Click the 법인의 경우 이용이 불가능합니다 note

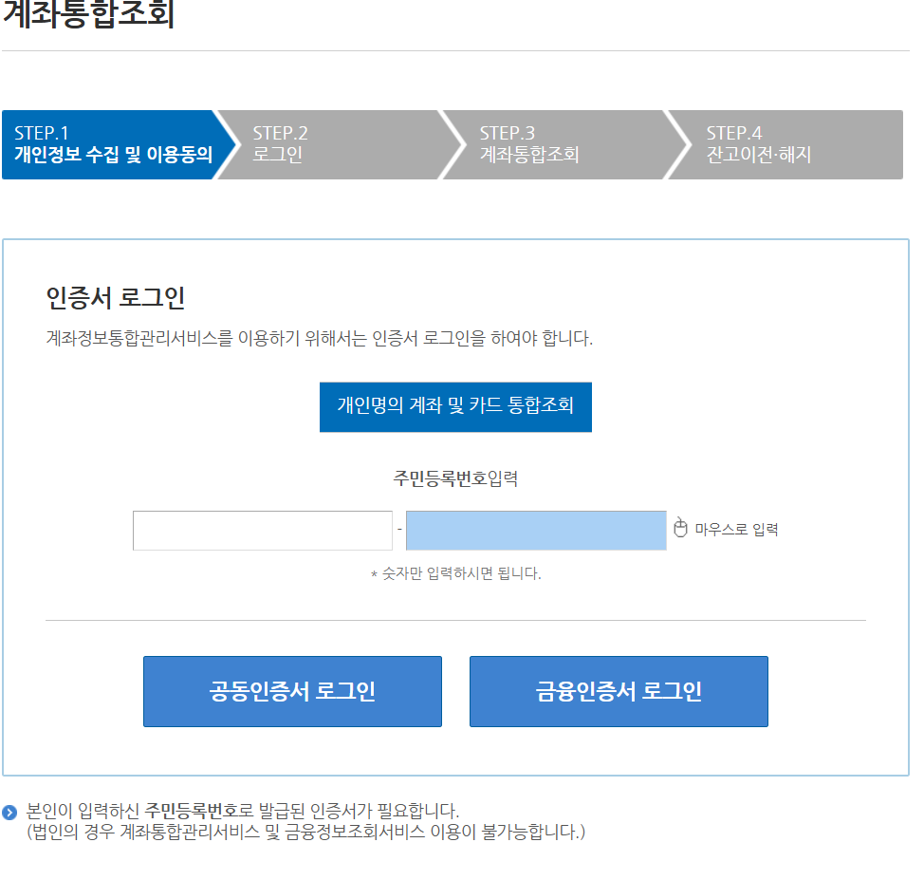coord(305,833)
